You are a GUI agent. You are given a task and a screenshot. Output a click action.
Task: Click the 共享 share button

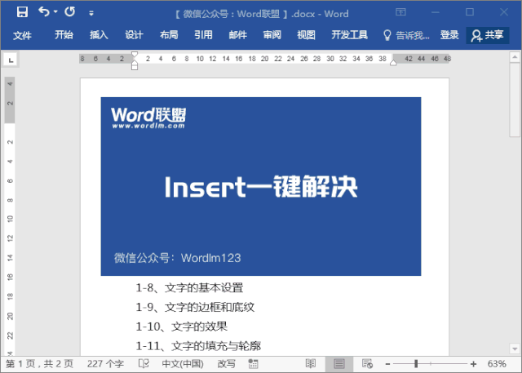point(488,35)
